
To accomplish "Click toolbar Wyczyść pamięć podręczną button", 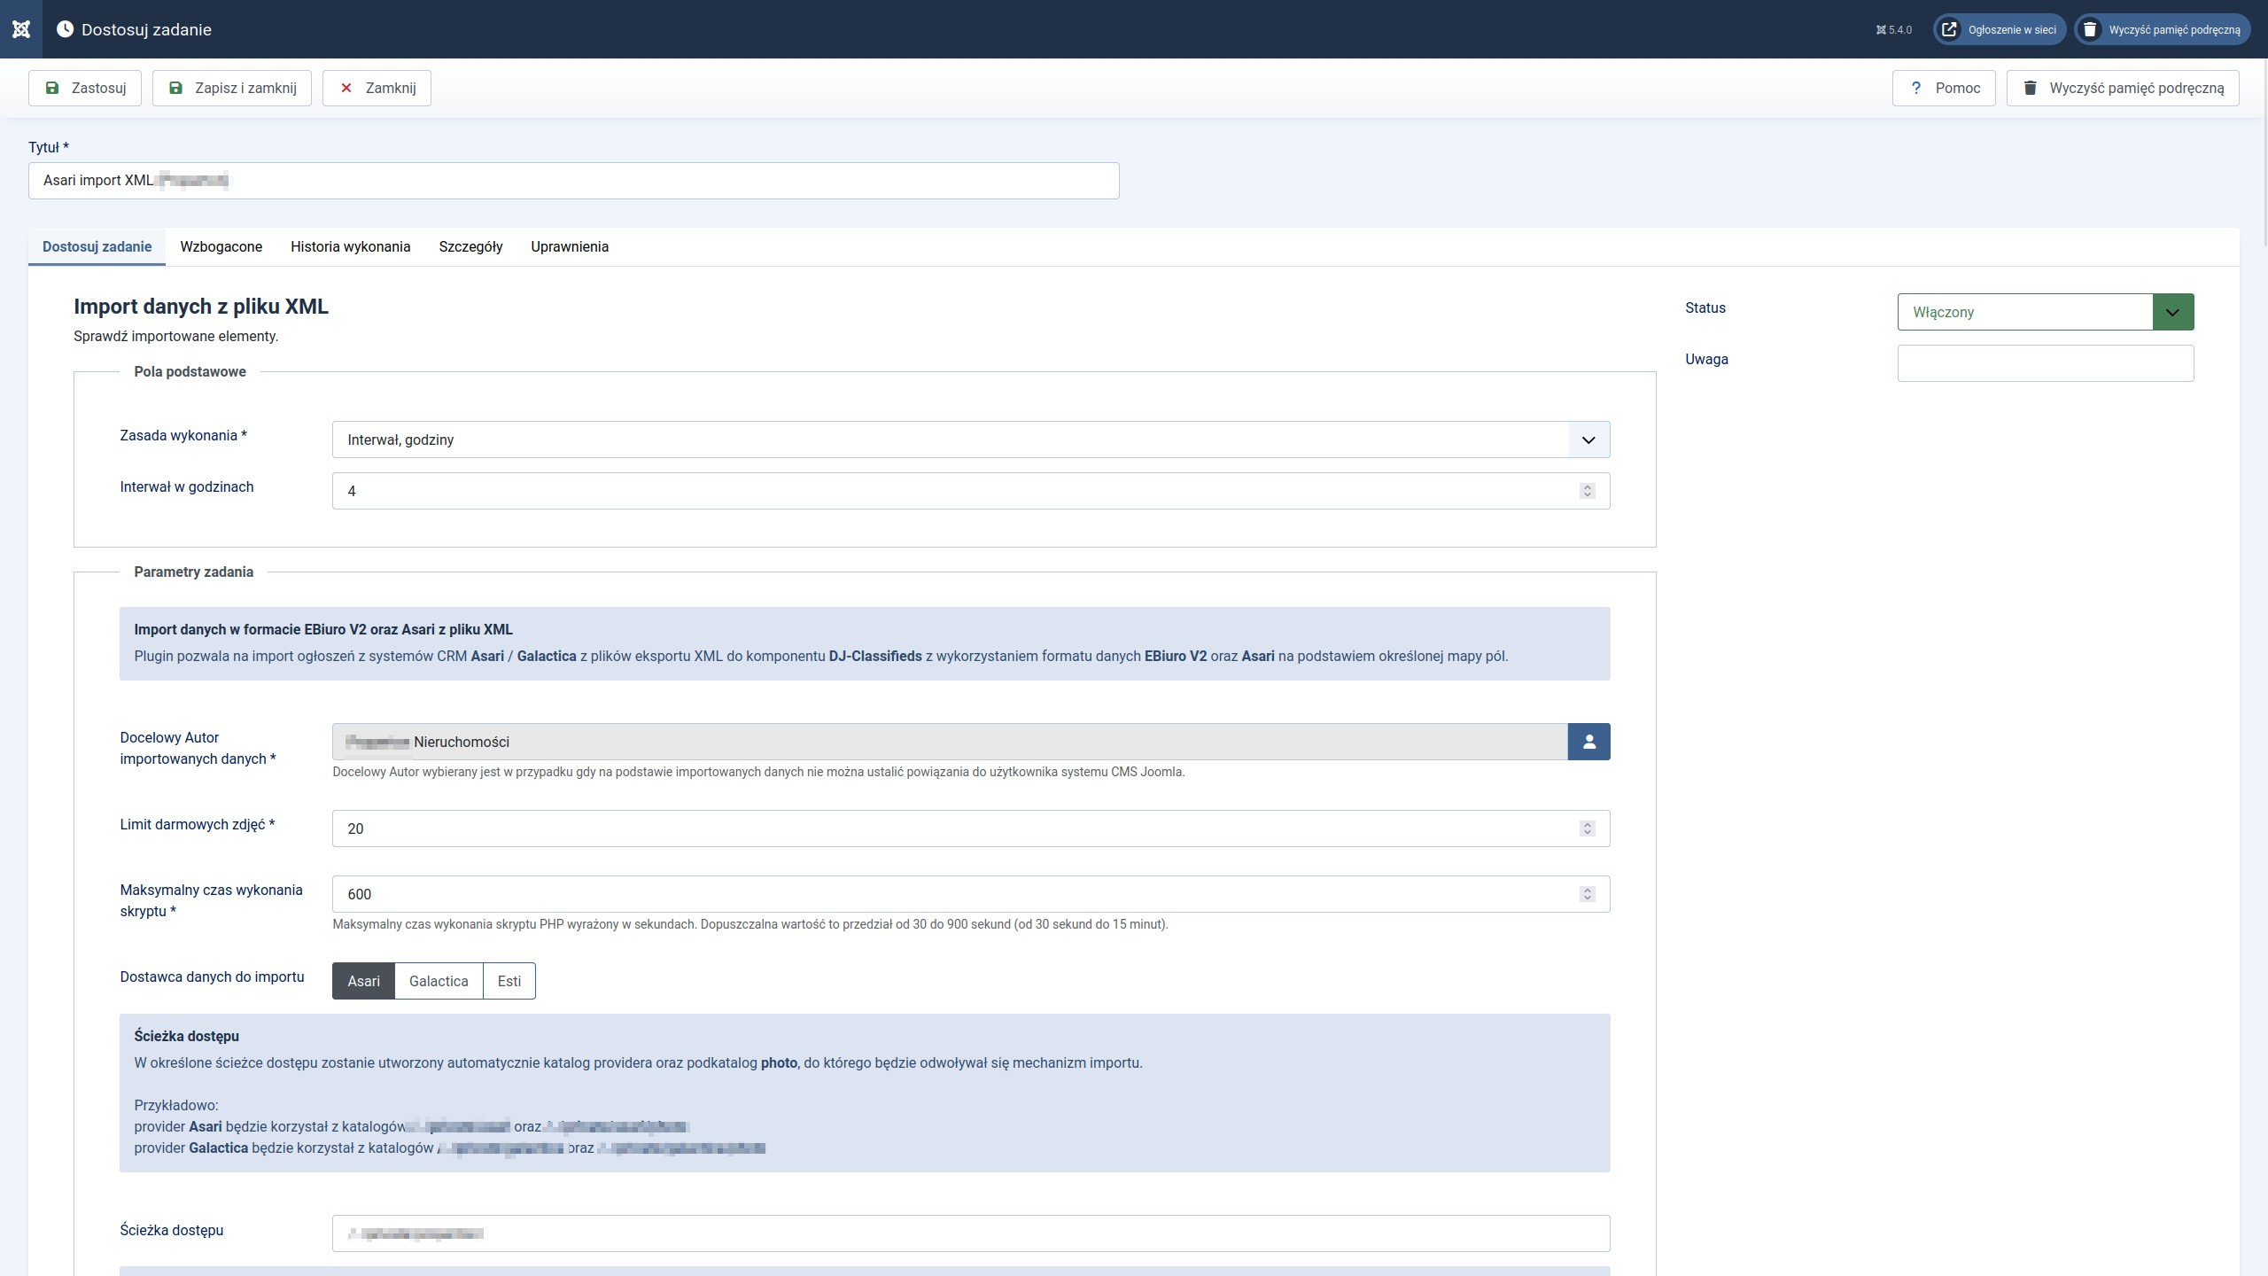I will [2123, 88].
